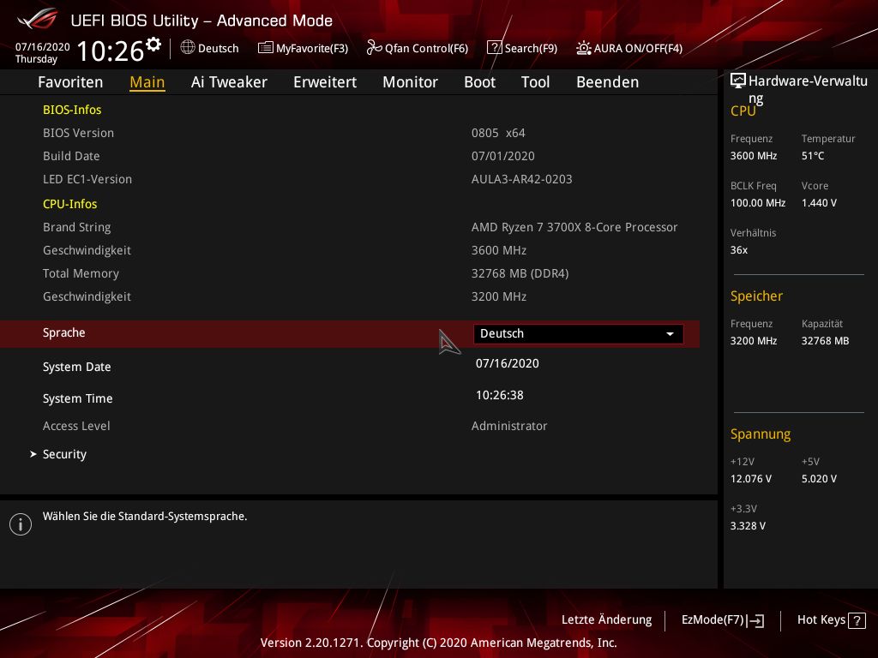Open clock settings gear icon
This screenshot has width=878, height=658.
[153, 44]
